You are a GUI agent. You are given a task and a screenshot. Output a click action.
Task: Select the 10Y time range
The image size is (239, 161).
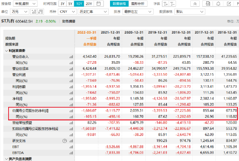pos(79,3)
